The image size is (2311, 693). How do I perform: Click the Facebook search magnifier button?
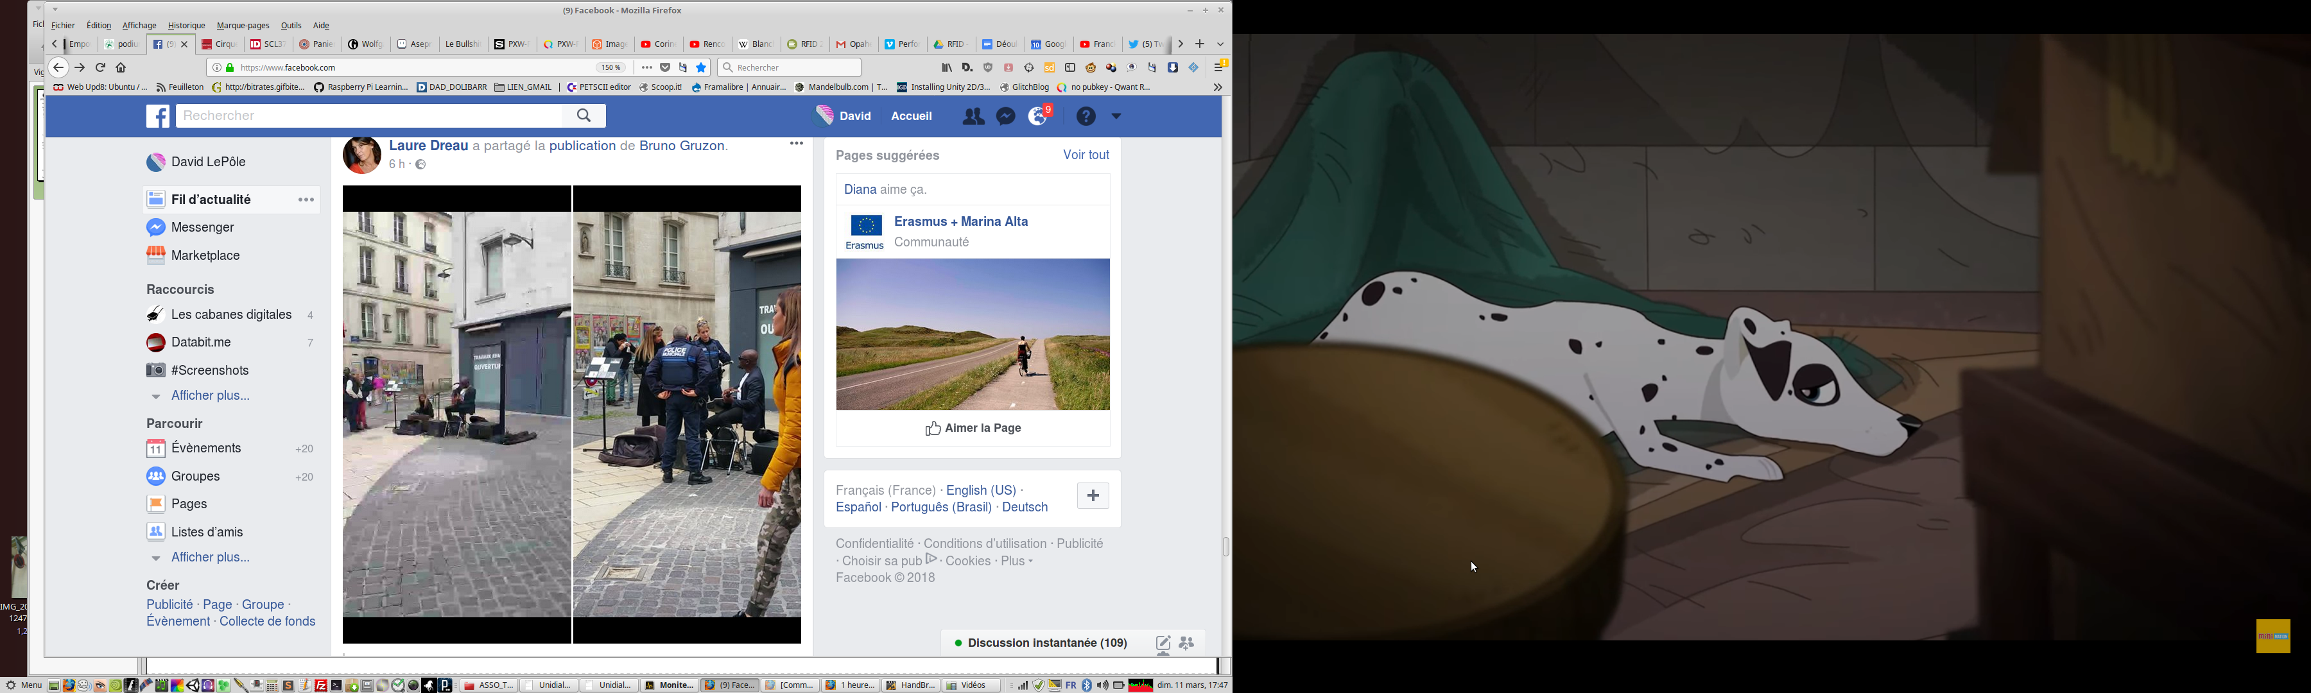(584, 117)
